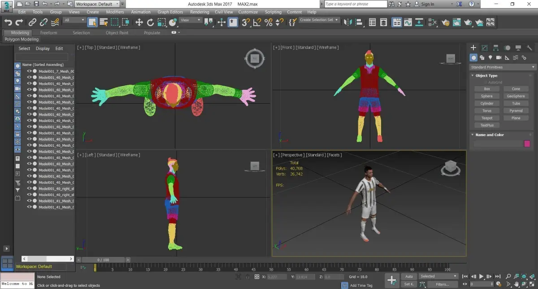Viewport: 538px width, 289px height.
Task: Open the Selected key filter dropdown
Action: [438, 276]
